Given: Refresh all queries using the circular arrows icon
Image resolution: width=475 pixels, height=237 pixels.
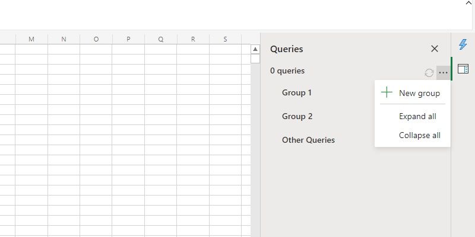Looking at the screenshot, I should (x=429, y=72).
